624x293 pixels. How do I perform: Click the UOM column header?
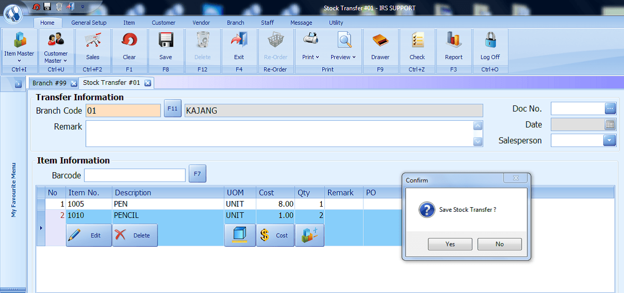pyautogui.click(x=240, y=193)
